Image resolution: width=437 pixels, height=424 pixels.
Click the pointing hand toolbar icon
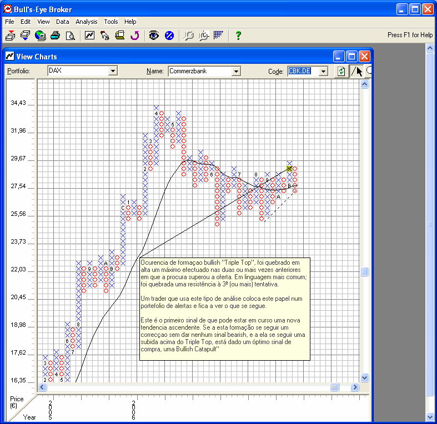pyautogui.click(x=105, y=36)
